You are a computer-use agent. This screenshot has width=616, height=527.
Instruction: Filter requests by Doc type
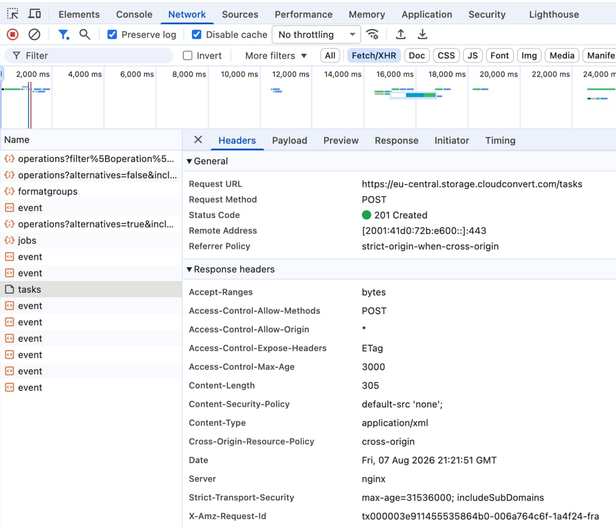tap(416, 56)
